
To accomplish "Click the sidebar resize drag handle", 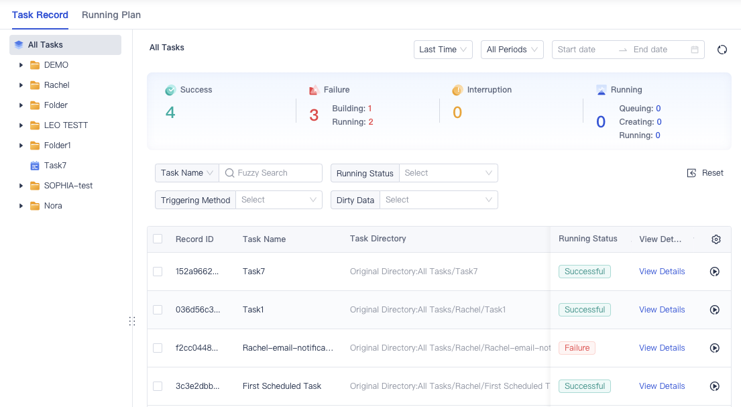I will (x=132, y=321).
